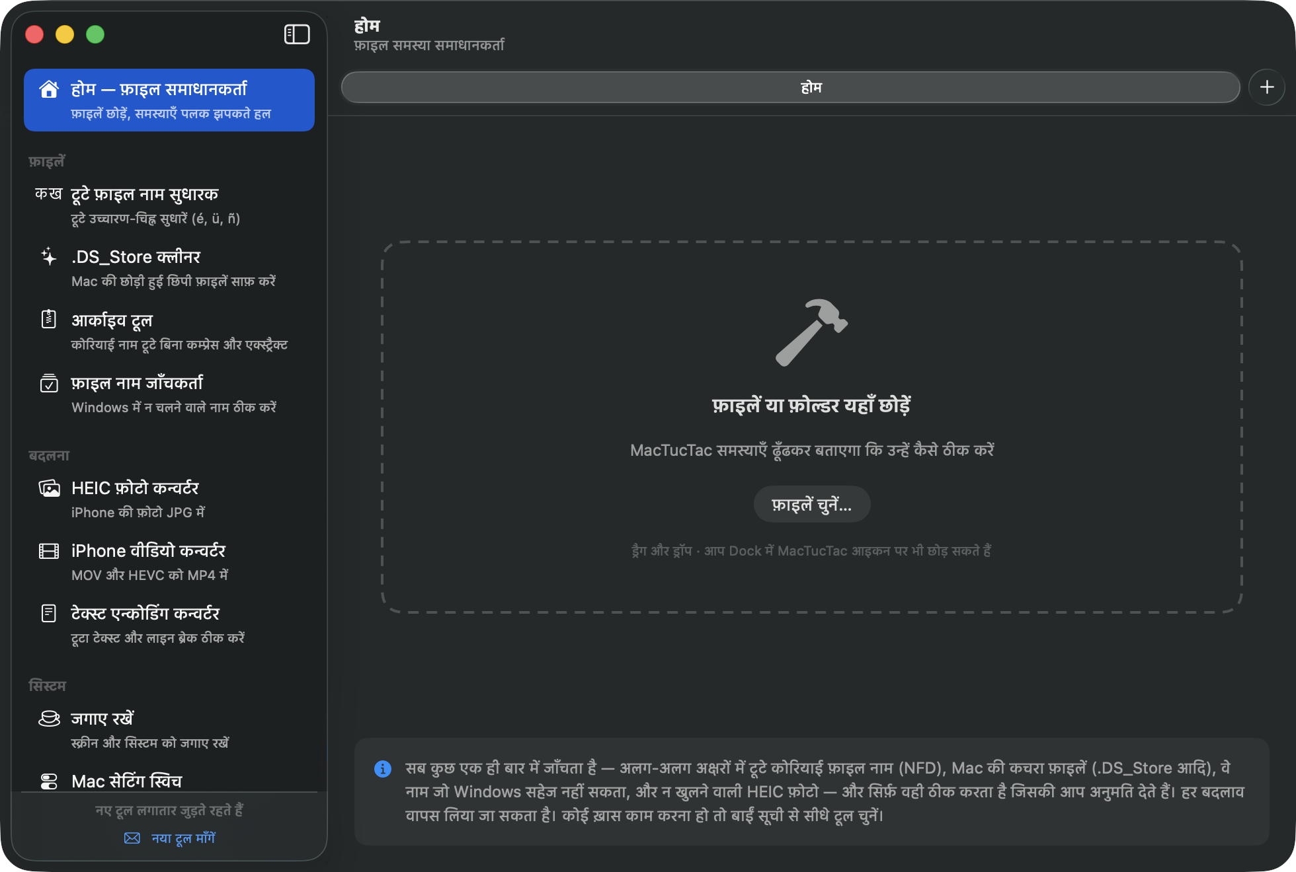
Task: Open the Mac सेटिंग स्विच toggle icon
Action: [49, 781]
